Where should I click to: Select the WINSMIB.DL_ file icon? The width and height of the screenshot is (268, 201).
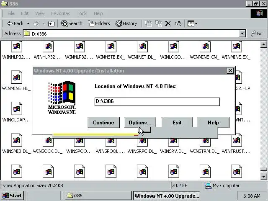17,140
